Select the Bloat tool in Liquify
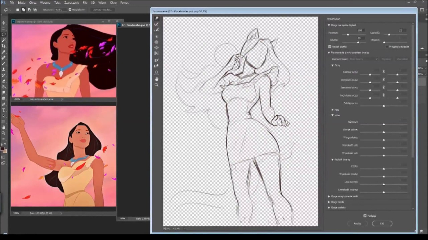The width and height of the screenshot is (428, 240). (156, 48)
